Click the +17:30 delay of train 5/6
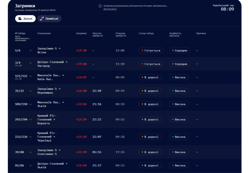 tap(81, 50)
